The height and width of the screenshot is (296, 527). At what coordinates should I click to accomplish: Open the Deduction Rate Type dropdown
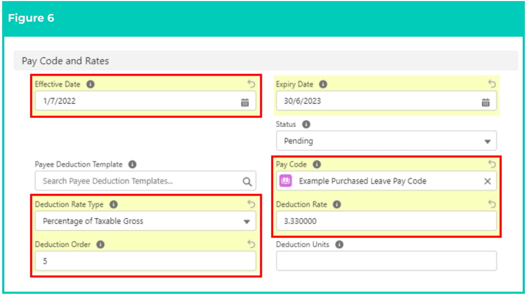pyautogui.click(x=146, y=221)
